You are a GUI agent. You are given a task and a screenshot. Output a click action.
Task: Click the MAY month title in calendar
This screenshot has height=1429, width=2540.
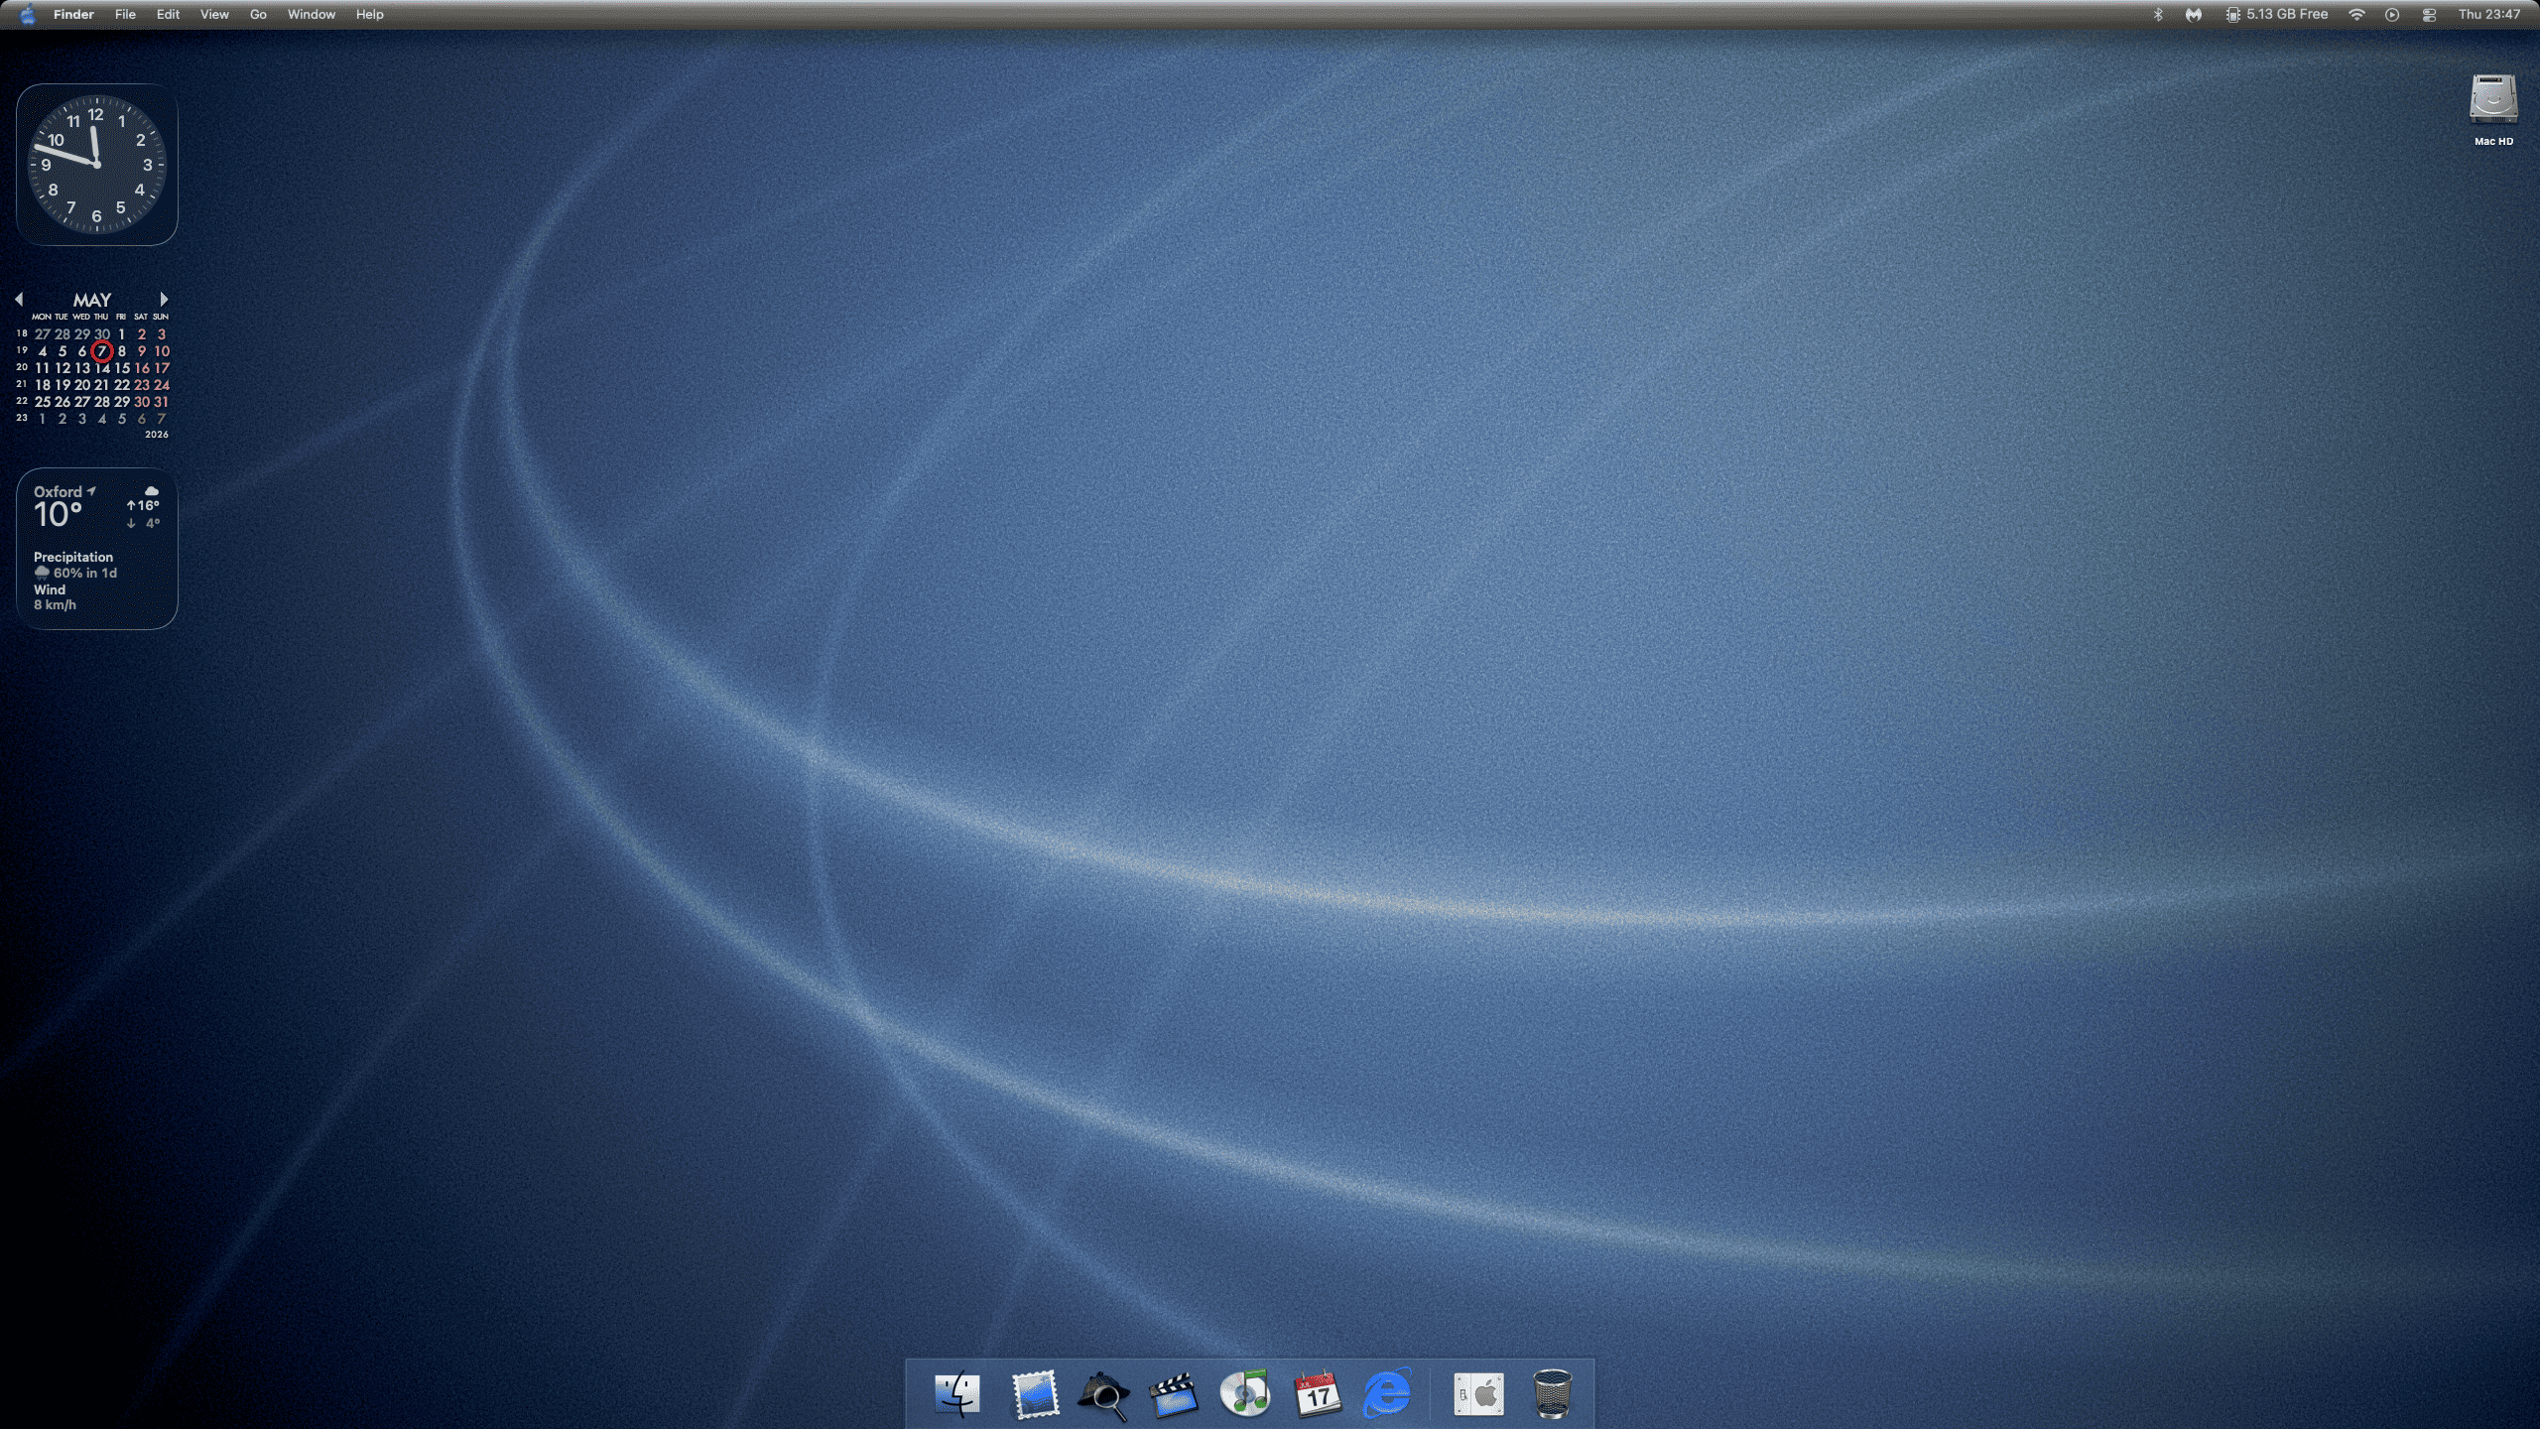coord(92,300)
